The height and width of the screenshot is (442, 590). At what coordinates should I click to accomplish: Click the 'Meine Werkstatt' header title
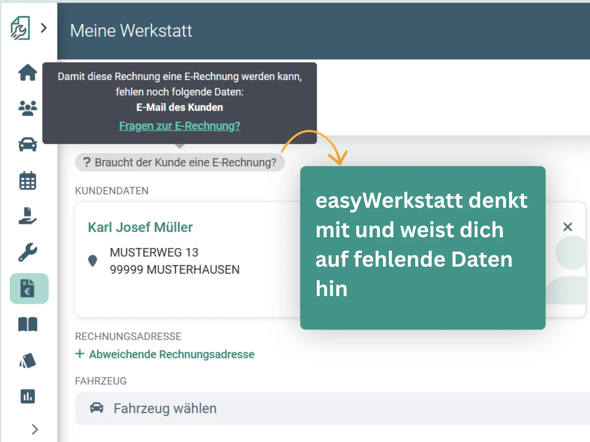coord(131,31)
